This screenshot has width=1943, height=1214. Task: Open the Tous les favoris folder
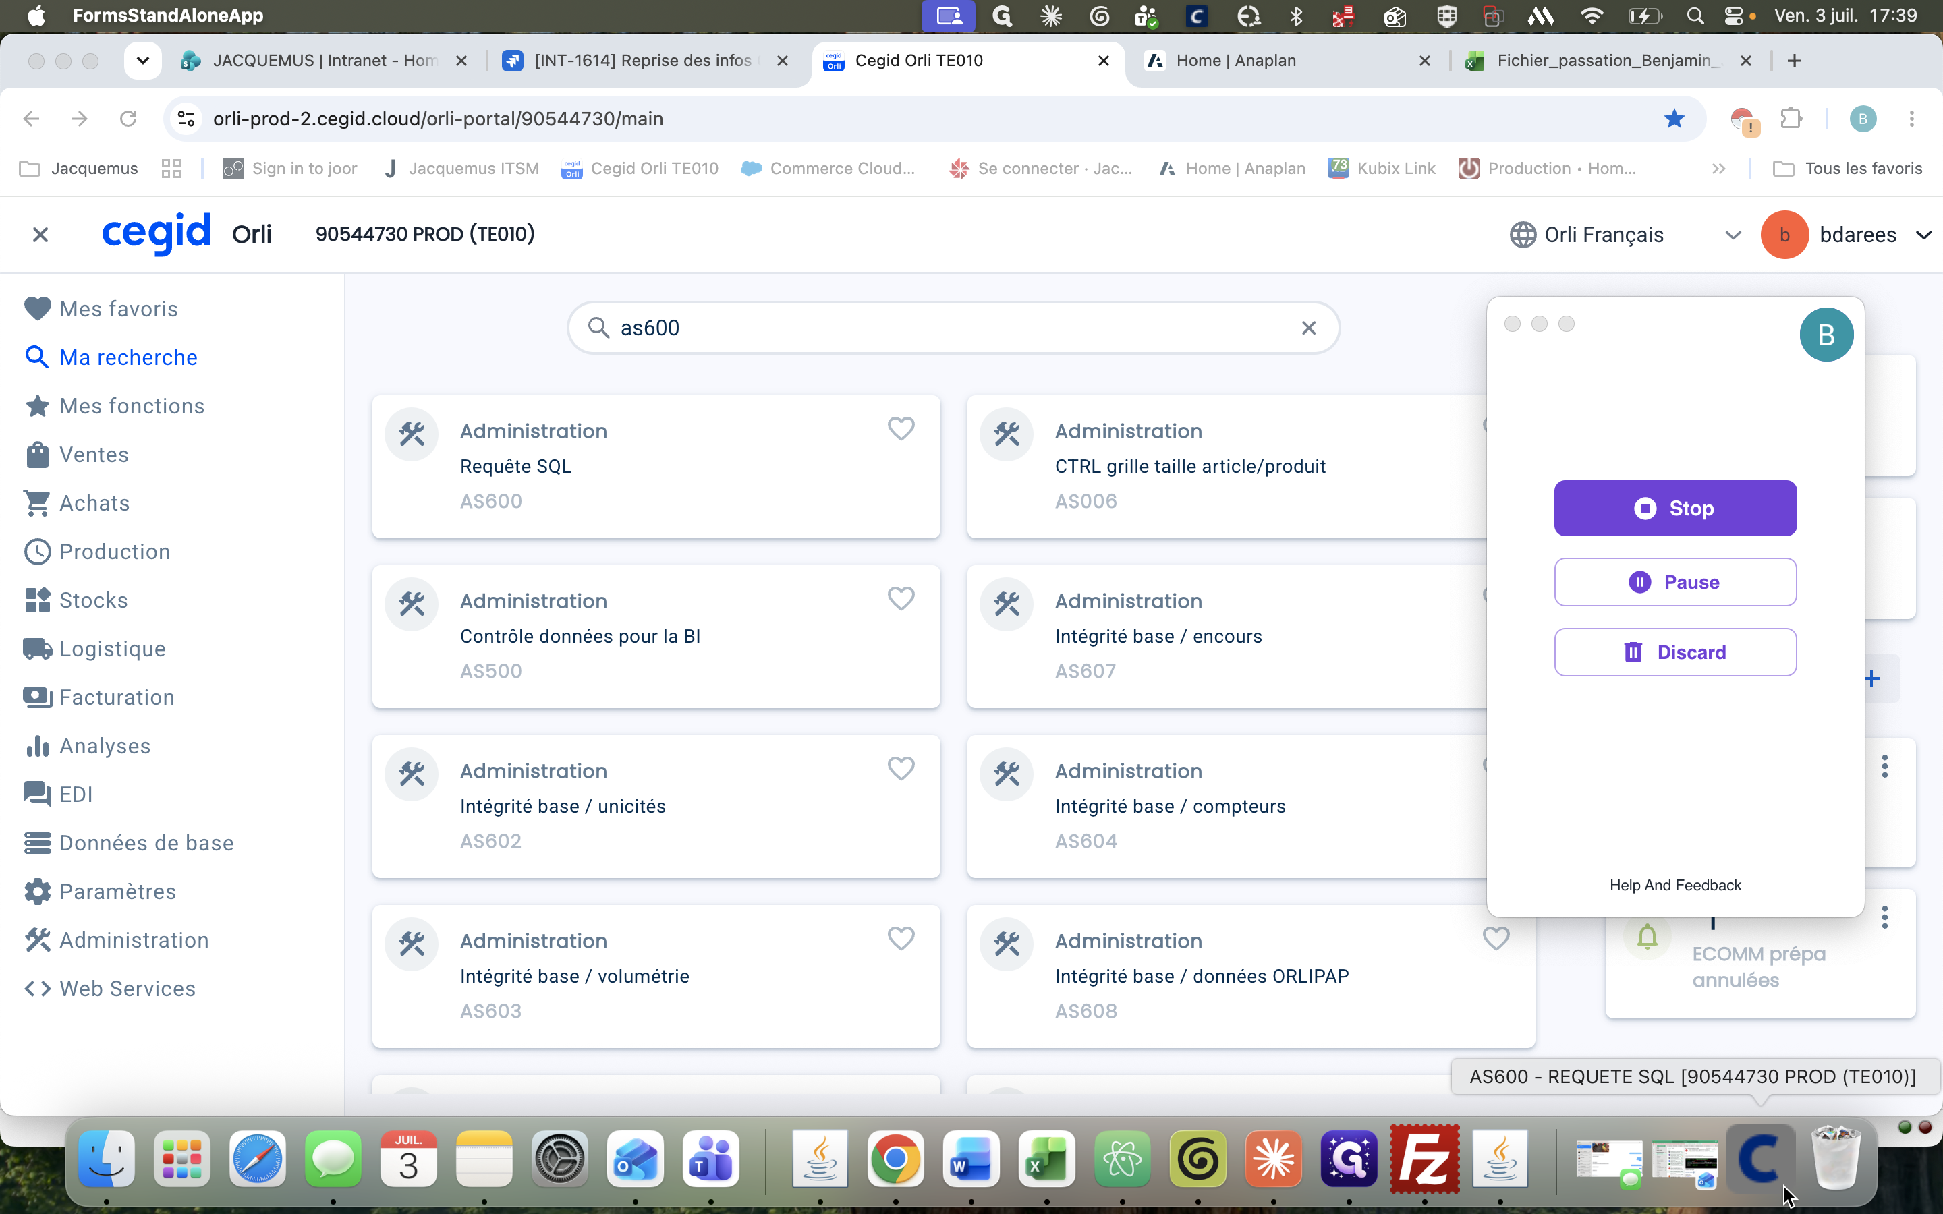click(1847, 169)
